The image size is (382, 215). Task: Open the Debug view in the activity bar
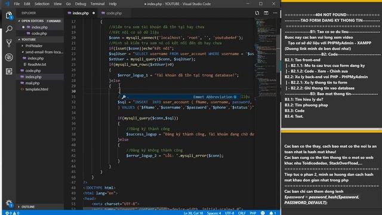[9, 57]
